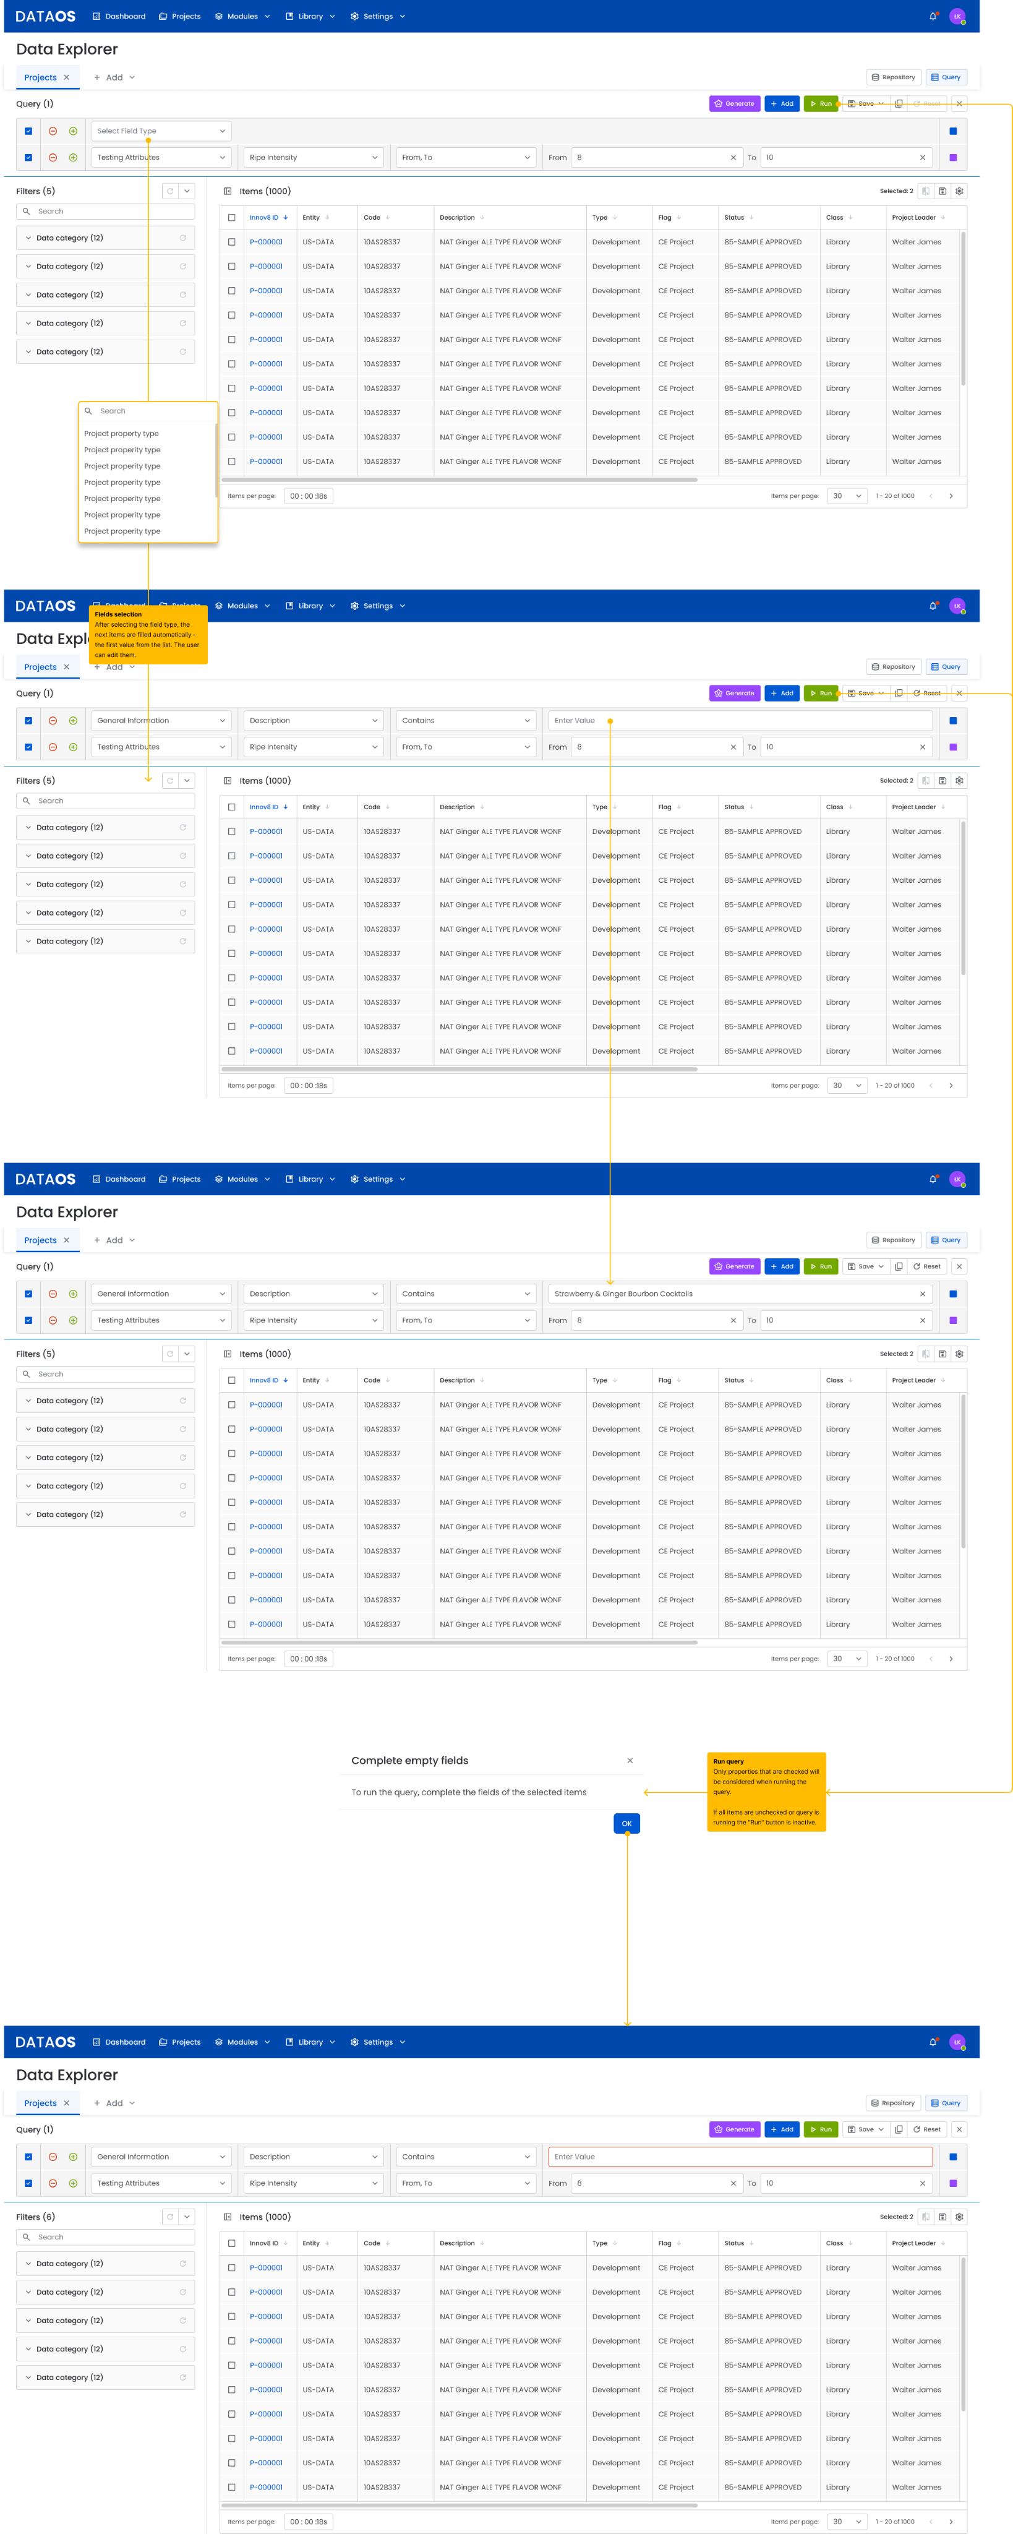Click green plus on Select Field Type row
Screen dimensions: 1013x2534
[x=73, y=131]
